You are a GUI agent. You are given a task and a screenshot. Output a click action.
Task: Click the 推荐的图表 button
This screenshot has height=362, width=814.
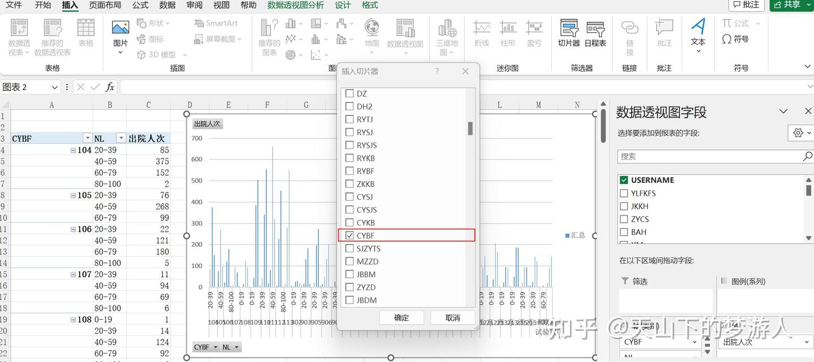(x=270, y=37)
